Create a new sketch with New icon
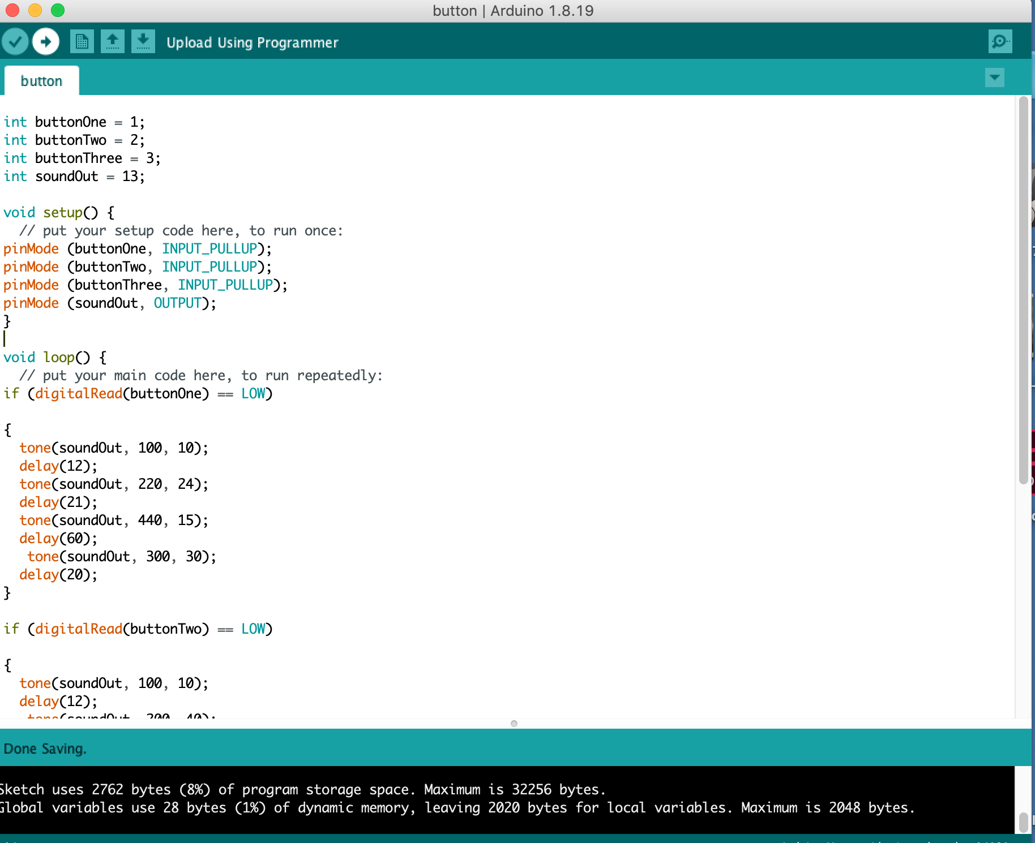Screen dimensions: 1035x843 click(x=82, y=42)
